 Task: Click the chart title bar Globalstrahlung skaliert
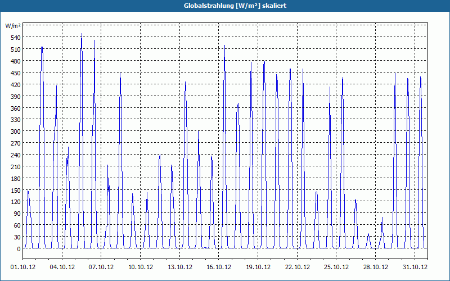(x=235, y=6)
